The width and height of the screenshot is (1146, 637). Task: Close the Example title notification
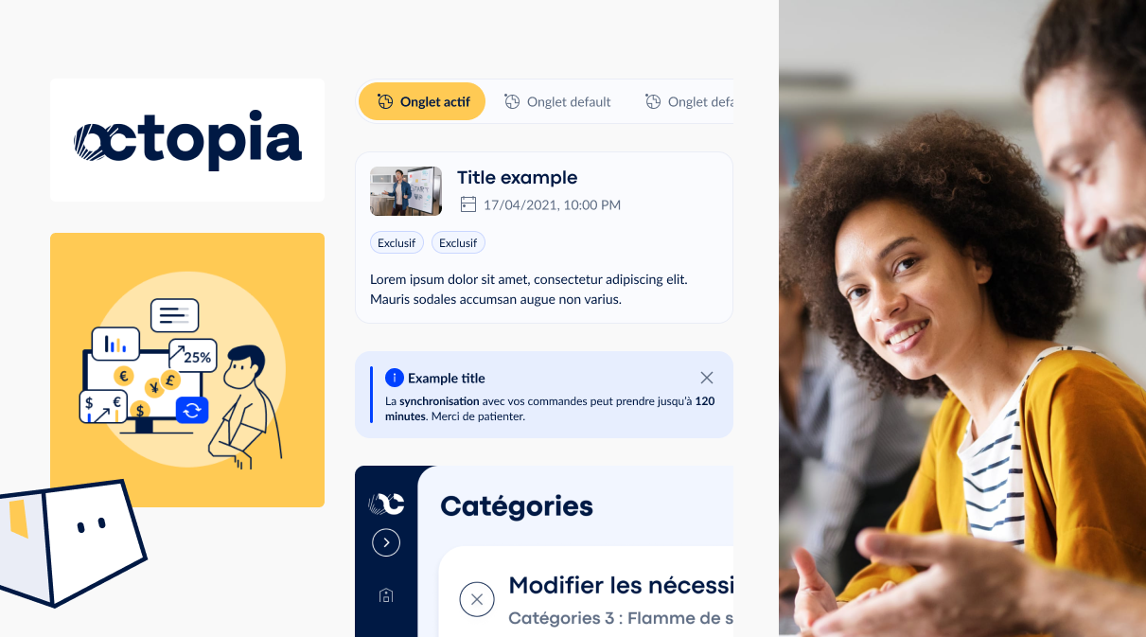[707, 378]
